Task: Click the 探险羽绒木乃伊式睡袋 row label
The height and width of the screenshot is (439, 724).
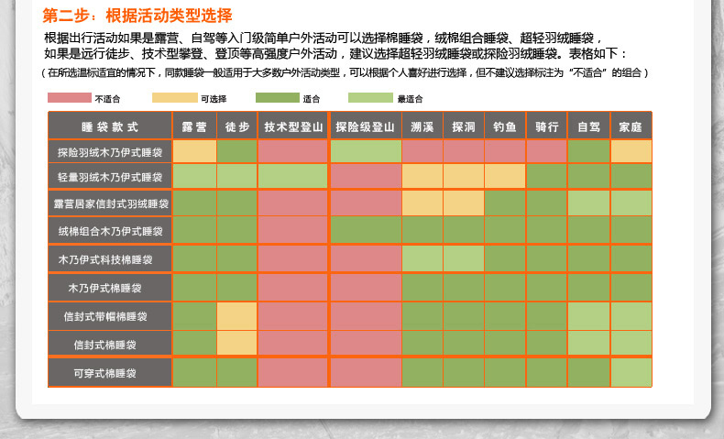Action: (x=110, y=152)
